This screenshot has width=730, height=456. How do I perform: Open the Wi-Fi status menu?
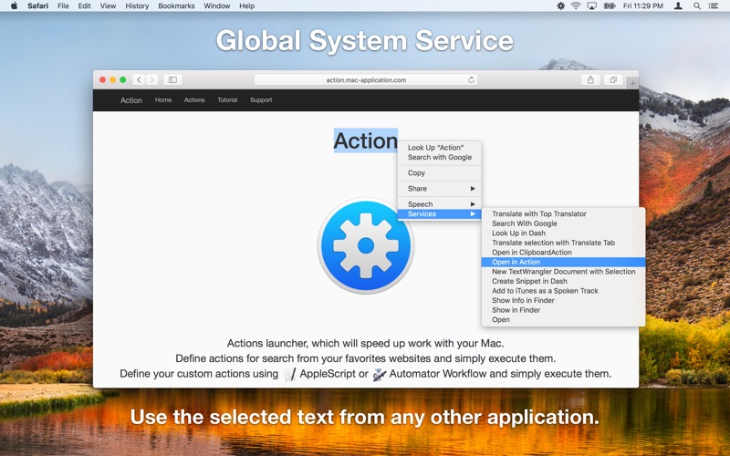click(x=576, y=6)
